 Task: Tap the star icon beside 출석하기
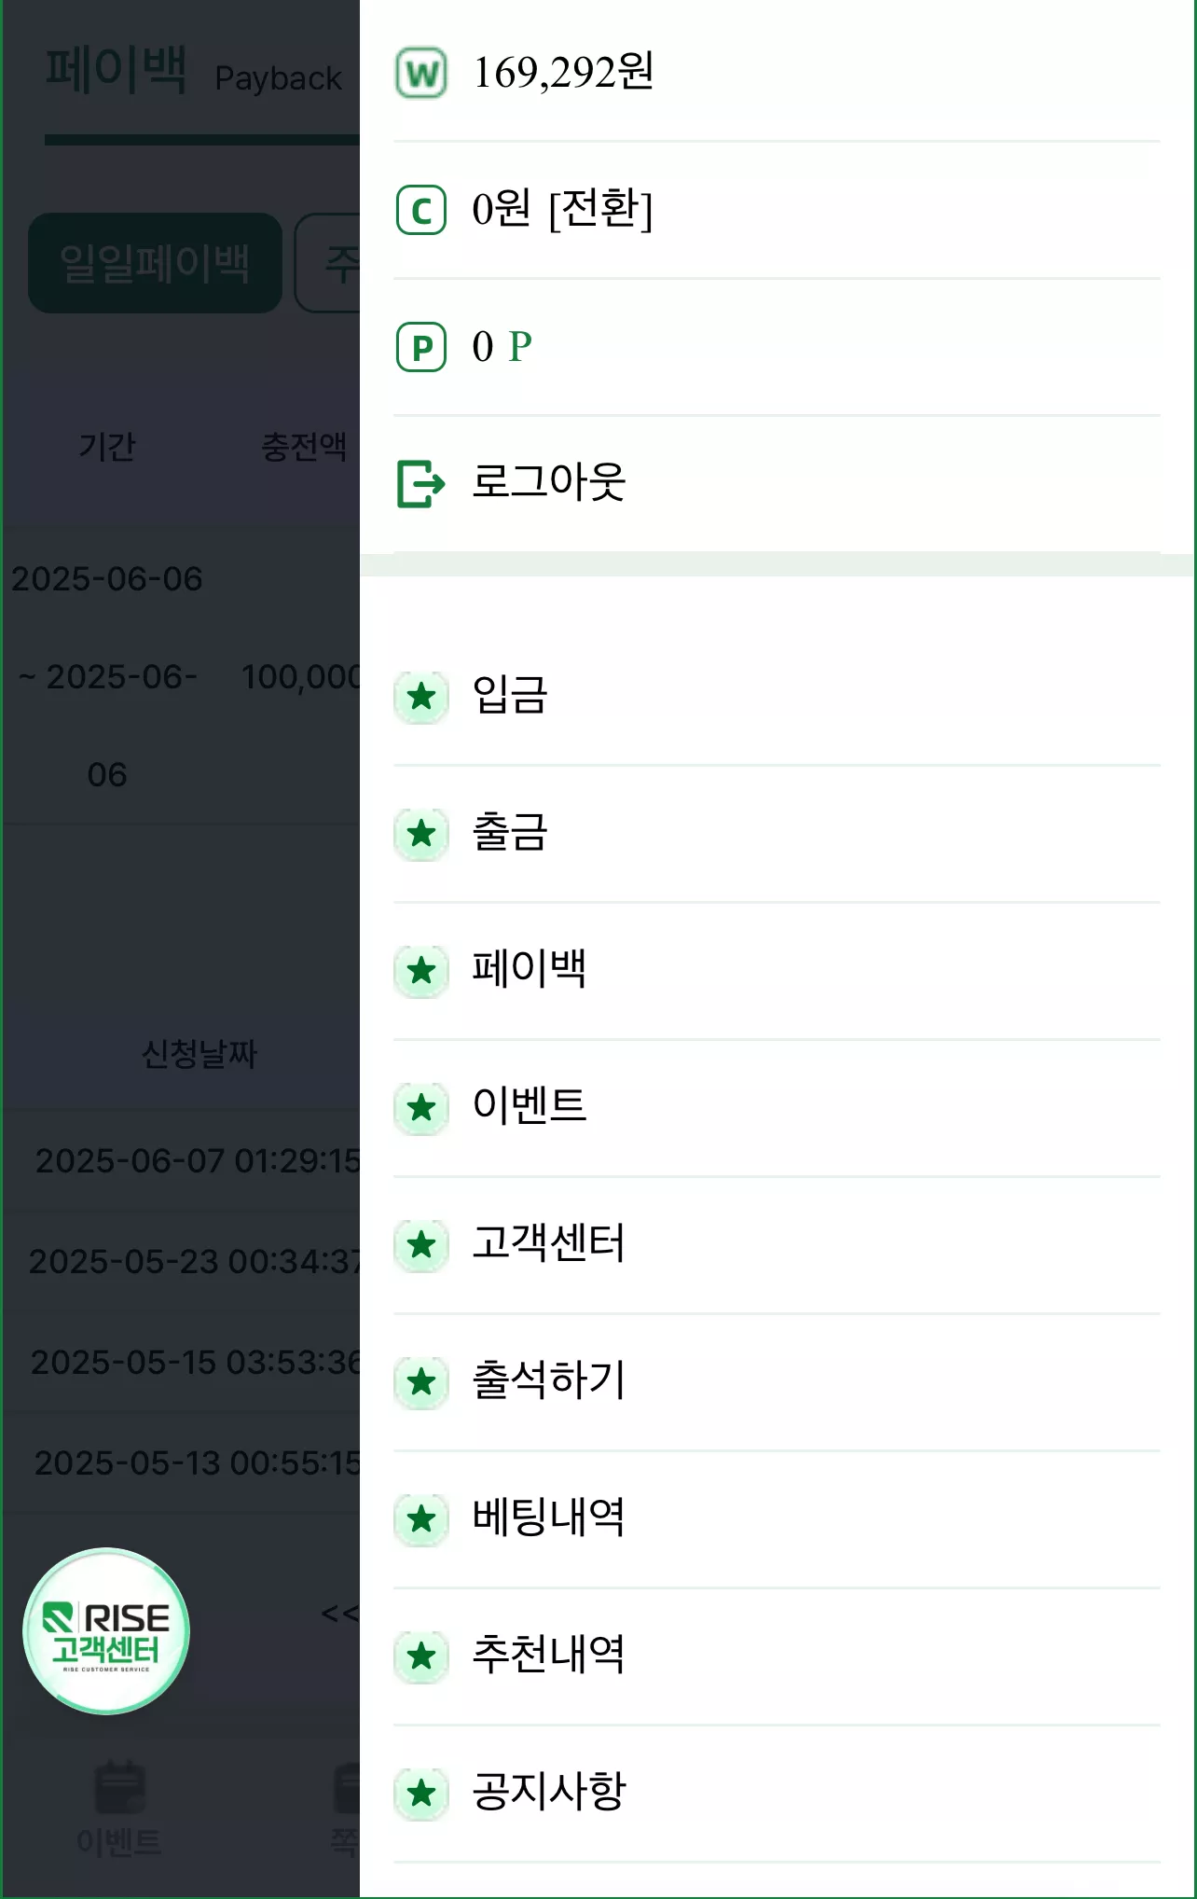point(421,1381)
